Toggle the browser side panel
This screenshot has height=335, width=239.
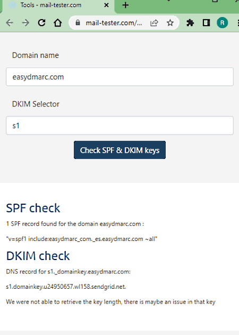206,23
